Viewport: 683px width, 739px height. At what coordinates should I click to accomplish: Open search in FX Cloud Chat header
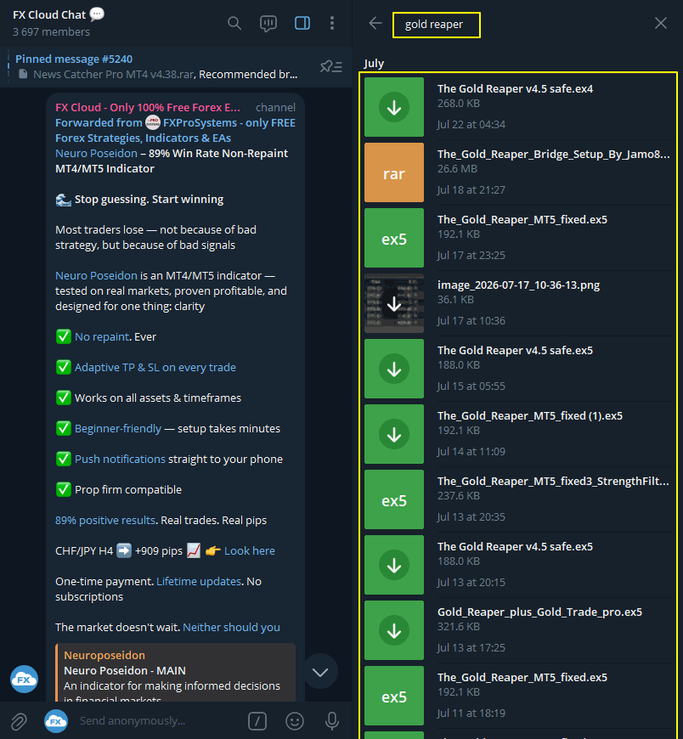click(x=234, y=23)
